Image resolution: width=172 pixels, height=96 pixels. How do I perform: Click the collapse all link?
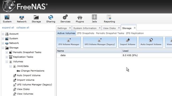(x=23, y=28)
